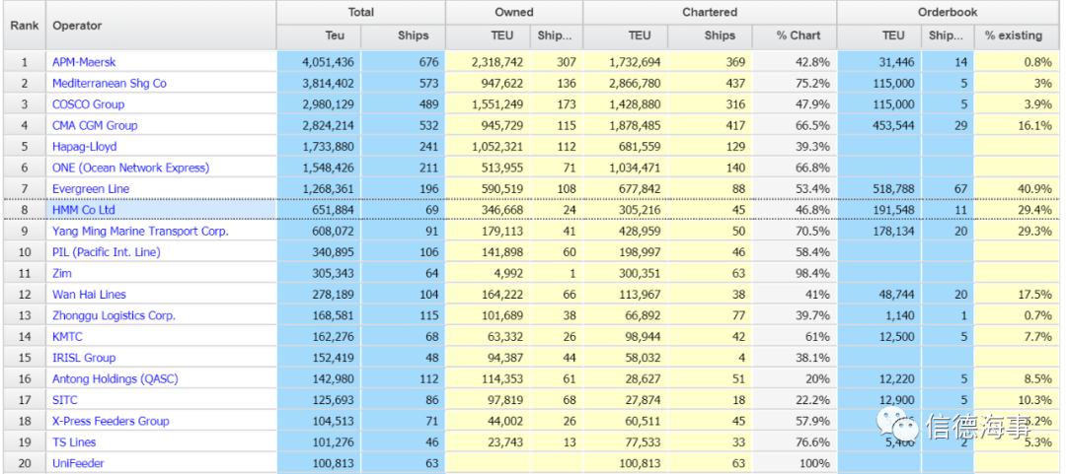Click the KMTC operator link
The image size is (1066, 474).
(x=67, y=336)
